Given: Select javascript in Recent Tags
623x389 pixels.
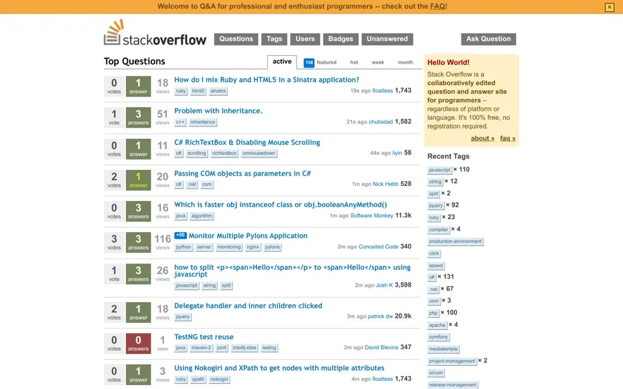Looking at the screenshot, I should (x=439, y=170).
